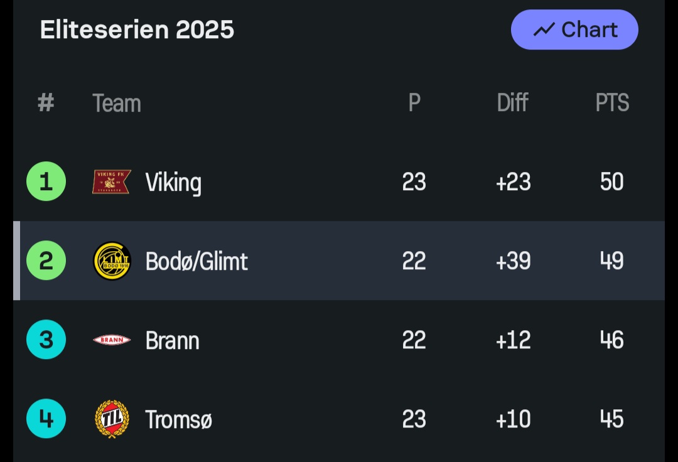678x462 pixels.
Task: Click the Team column header
Action: (x=117, y=103)
